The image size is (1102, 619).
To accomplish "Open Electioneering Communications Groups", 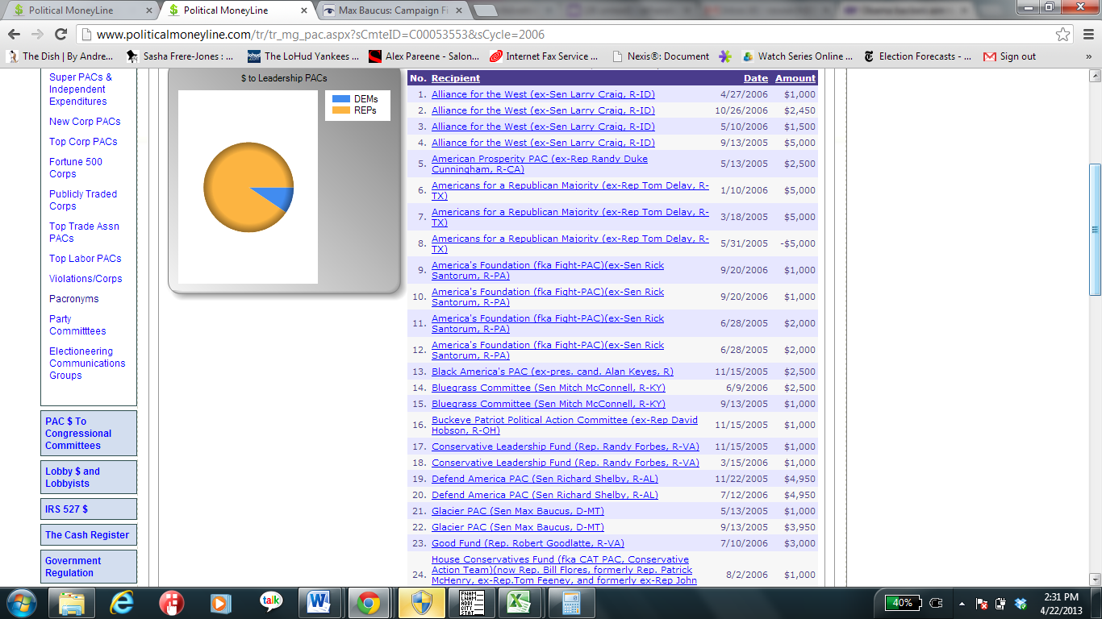I will pos(87,364).
